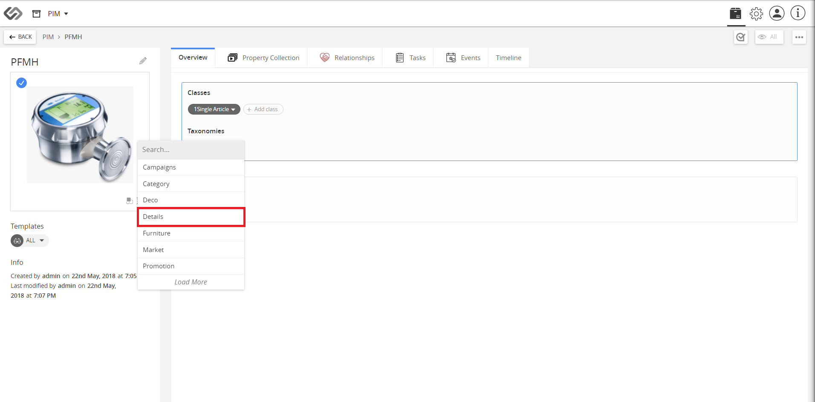
Task: Select Campaigns from taxonomy list
Action: pos(191,167)
